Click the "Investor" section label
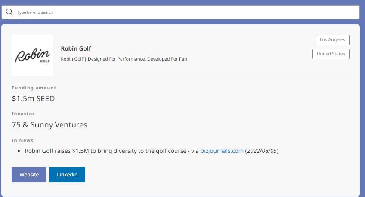 coord(23,114)
